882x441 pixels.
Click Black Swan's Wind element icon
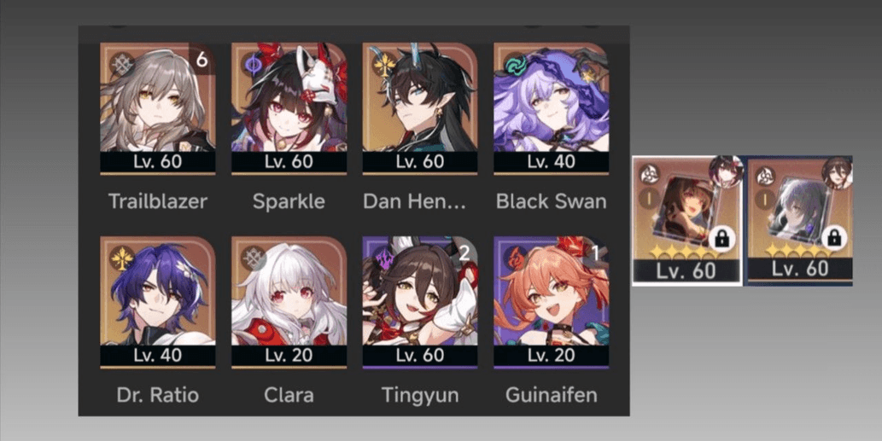pos(516,65)
